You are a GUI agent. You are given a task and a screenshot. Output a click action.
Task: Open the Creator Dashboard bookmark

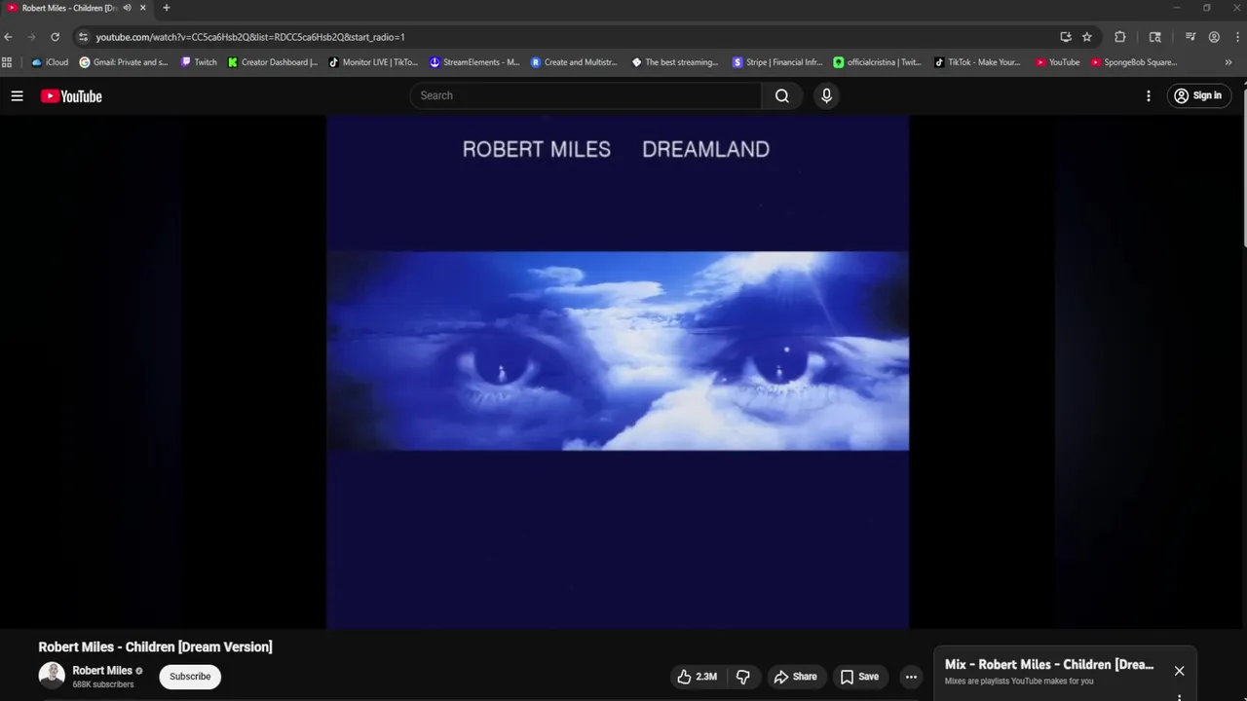pyautogui.click(x=273, y=62)
